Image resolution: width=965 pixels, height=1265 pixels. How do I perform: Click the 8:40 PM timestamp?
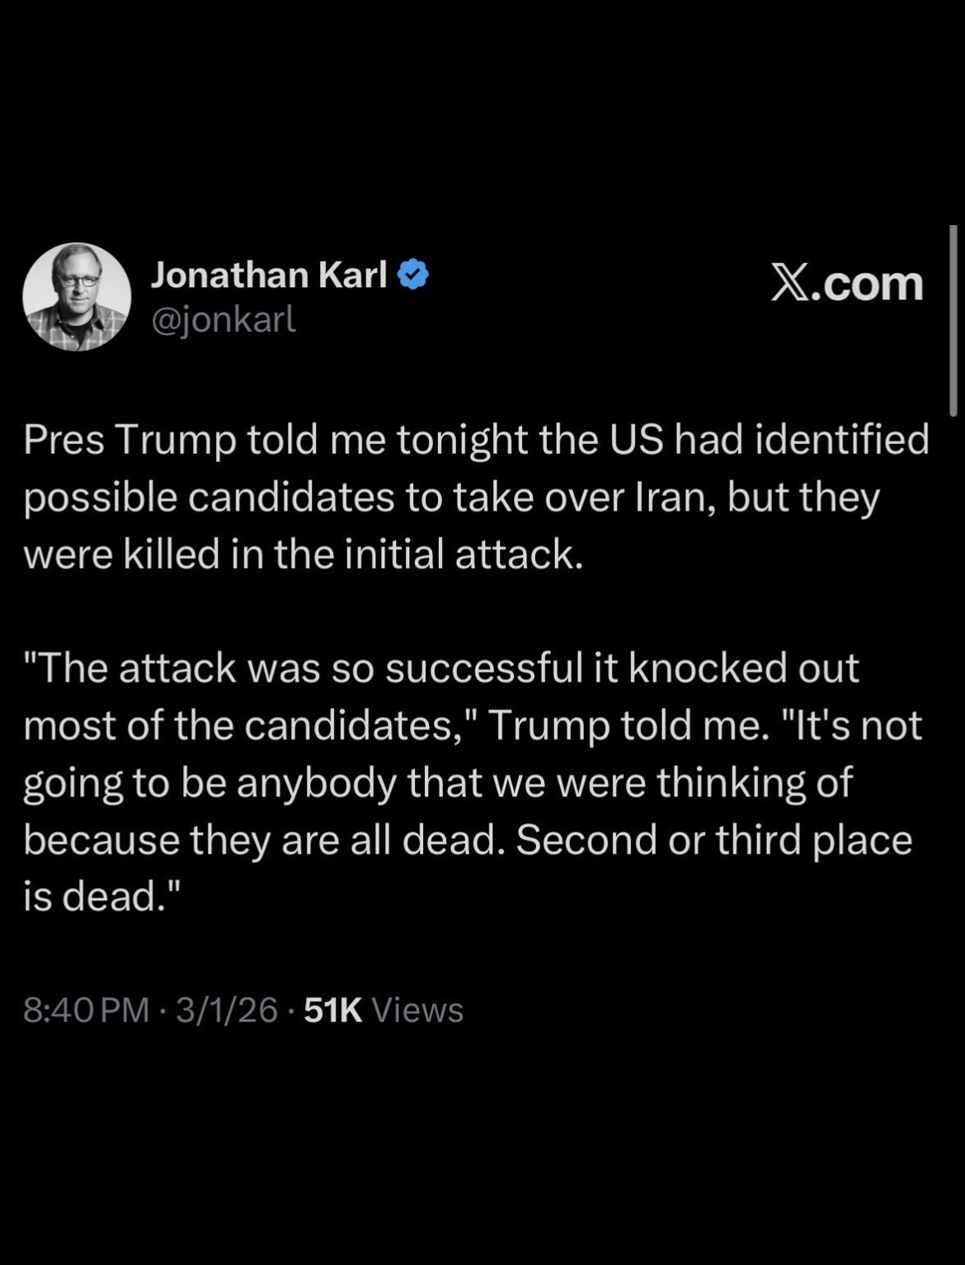pyautogui.click(x=87, y=1010)
